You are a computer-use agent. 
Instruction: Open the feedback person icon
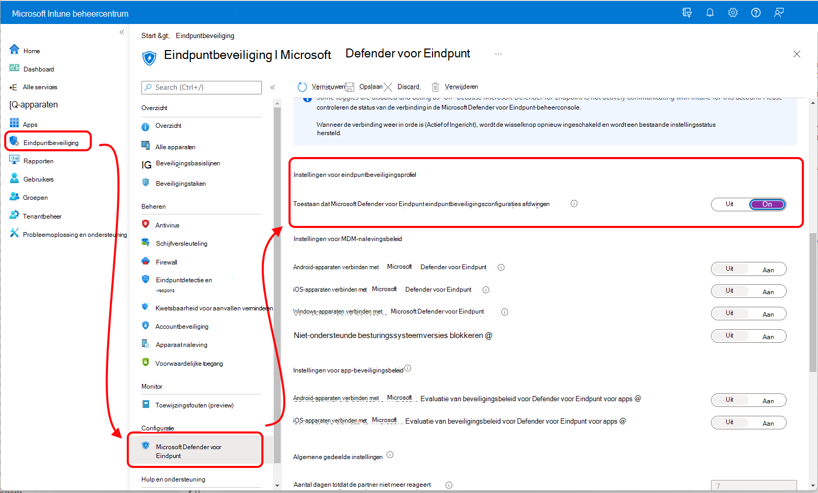point(779,13)
